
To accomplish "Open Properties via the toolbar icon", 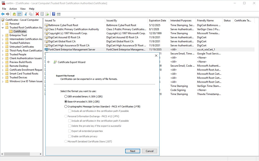I will click(42, 14).
